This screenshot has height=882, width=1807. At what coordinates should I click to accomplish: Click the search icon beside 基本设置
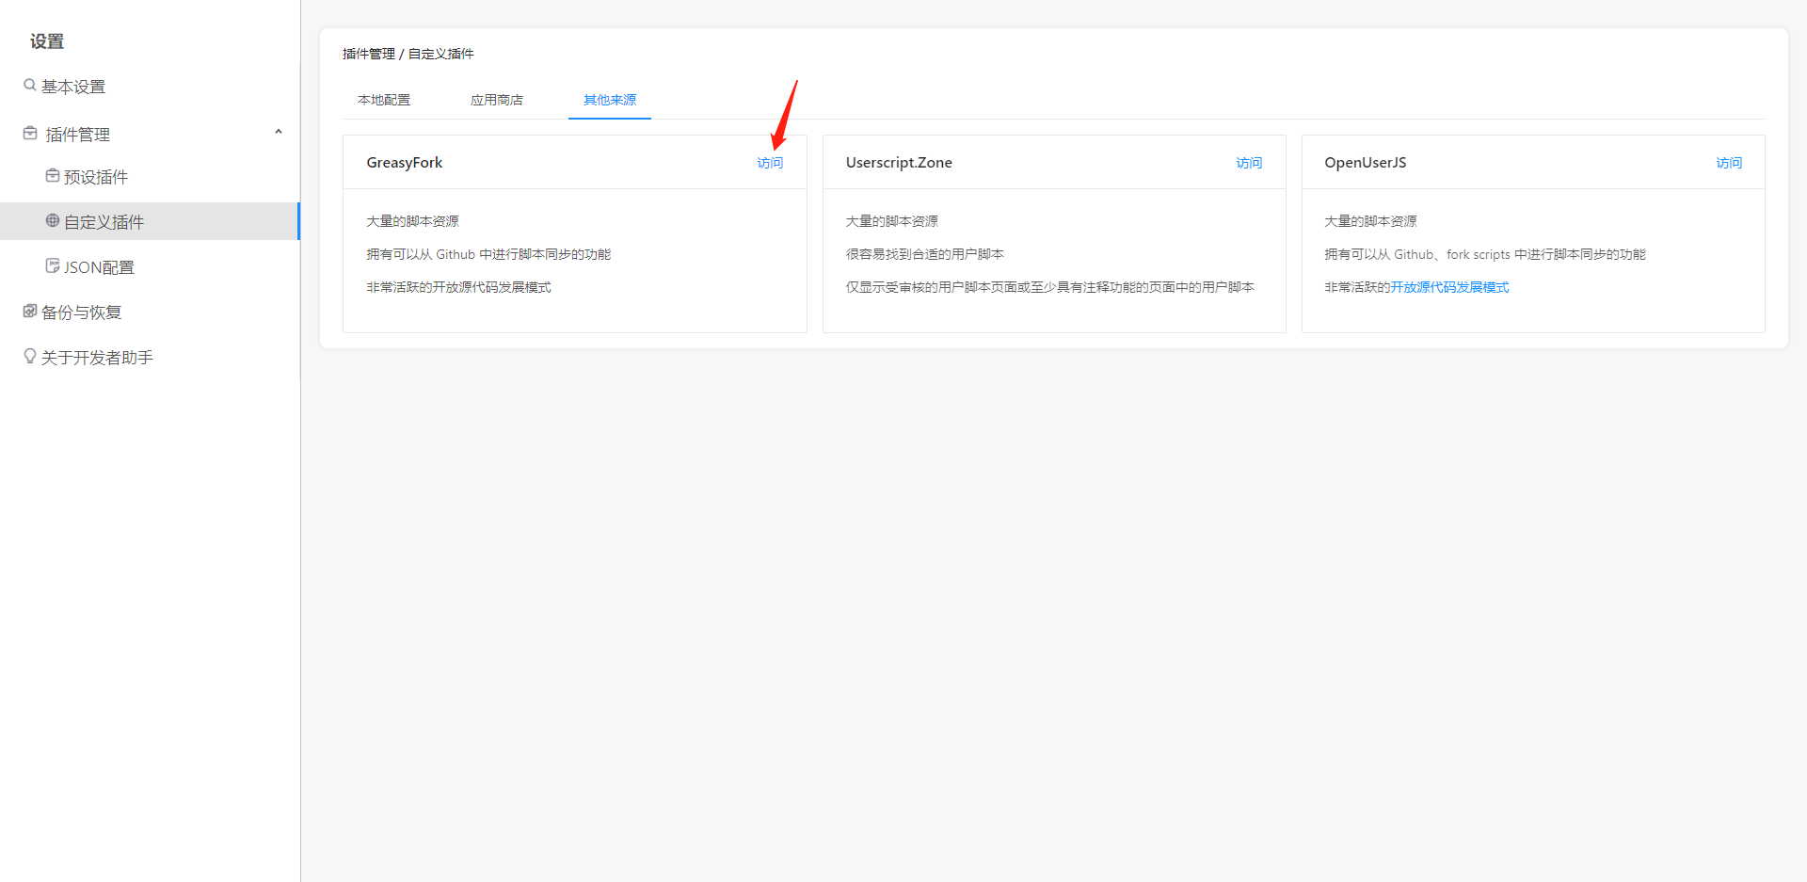click(x=29, y=86)
